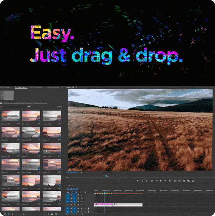215x216 pixels.
Task: Click the search magnifier icon in bin panel
Action: tap(2, 107)
